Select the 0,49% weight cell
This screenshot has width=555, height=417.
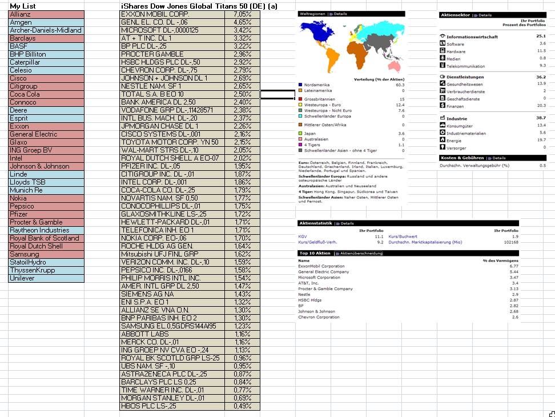tap(243, 406)
